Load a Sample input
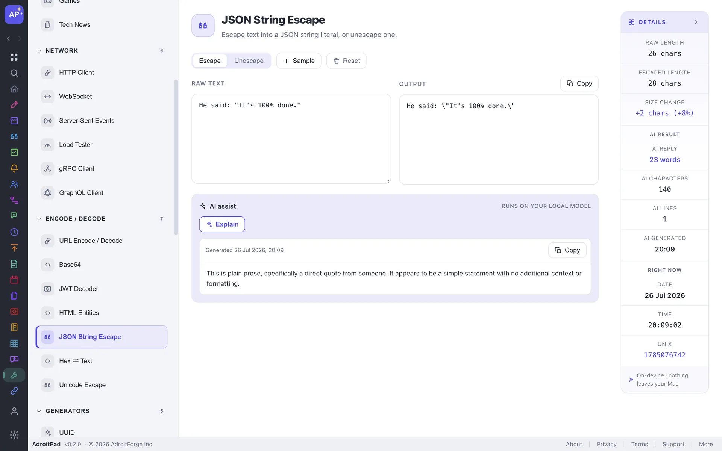 click(x=299, y=61)
